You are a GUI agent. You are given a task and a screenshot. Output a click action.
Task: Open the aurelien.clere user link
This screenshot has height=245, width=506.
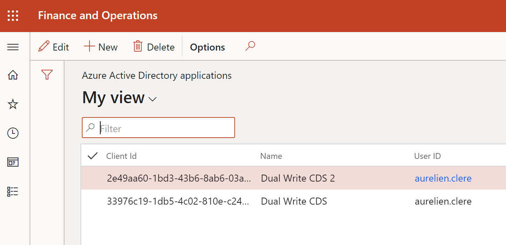[443, 178]
